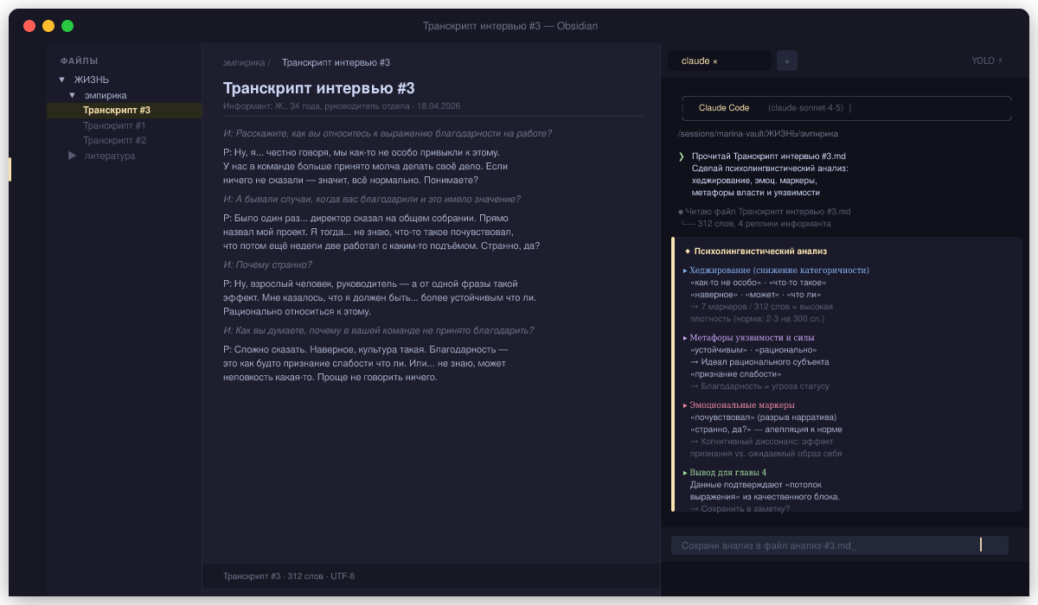The width and height of the screenshot is (1038, 605).
Task: Collapse the Вывод для главы 4 section
Action: click(x=685, y=472)
